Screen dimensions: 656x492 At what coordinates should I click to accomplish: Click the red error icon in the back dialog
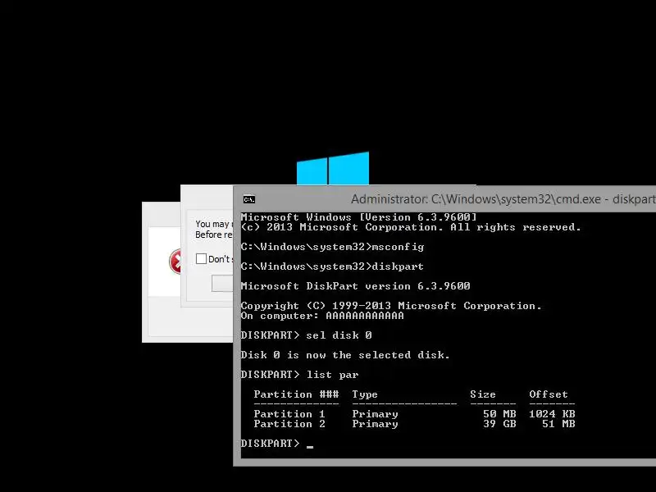click(175, 262)
